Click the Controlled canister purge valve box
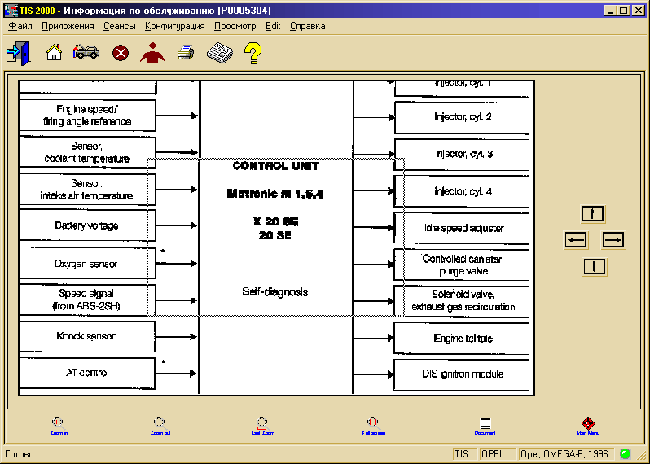 tap(461, 265)
